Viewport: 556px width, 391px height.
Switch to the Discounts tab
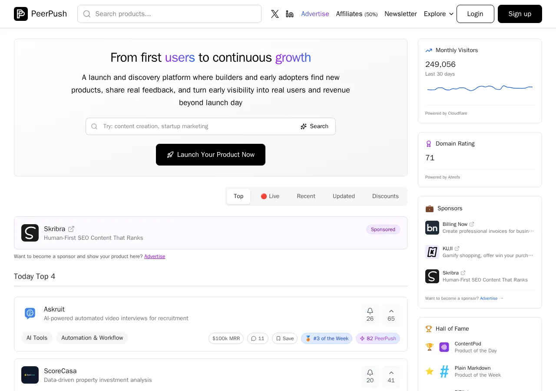385,196
